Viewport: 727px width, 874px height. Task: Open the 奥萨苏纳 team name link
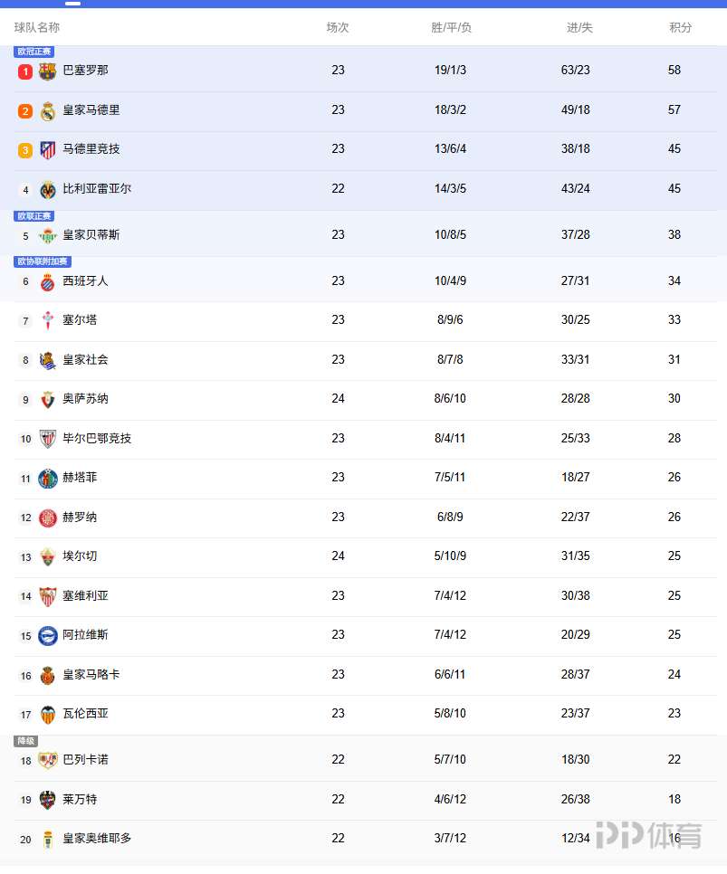pyautogui.click(x=85, y=399)
